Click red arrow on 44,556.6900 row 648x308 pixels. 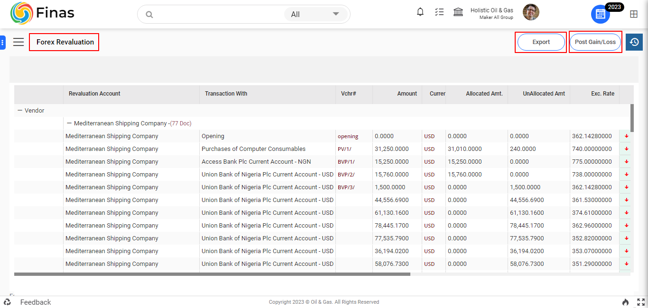click(x=626, y=200)
